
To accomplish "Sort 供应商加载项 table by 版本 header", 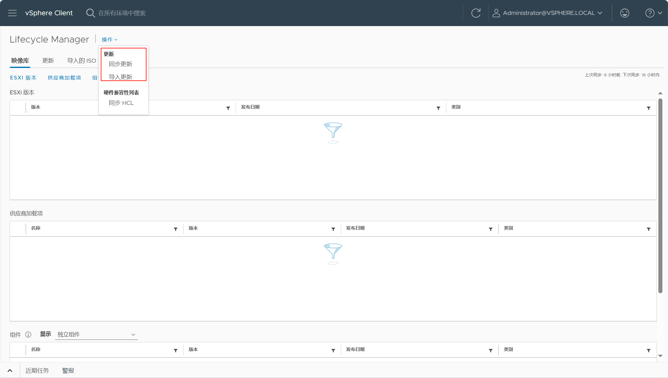I will tap(193, 228).
